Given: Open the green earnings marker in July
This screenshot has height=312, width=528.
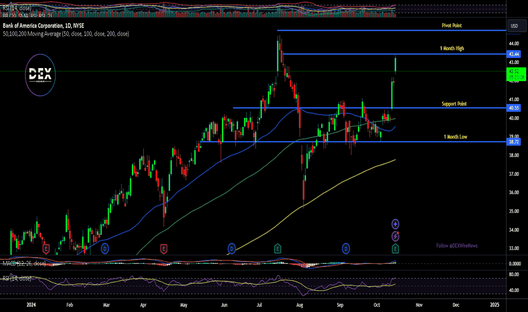Looking at the screenshot, I should point(278,249).
